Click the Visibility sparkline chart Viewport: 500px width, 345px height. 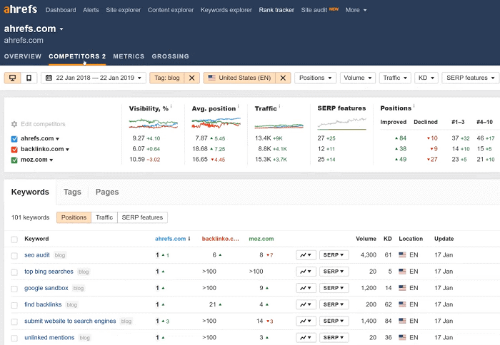(154, 123)
